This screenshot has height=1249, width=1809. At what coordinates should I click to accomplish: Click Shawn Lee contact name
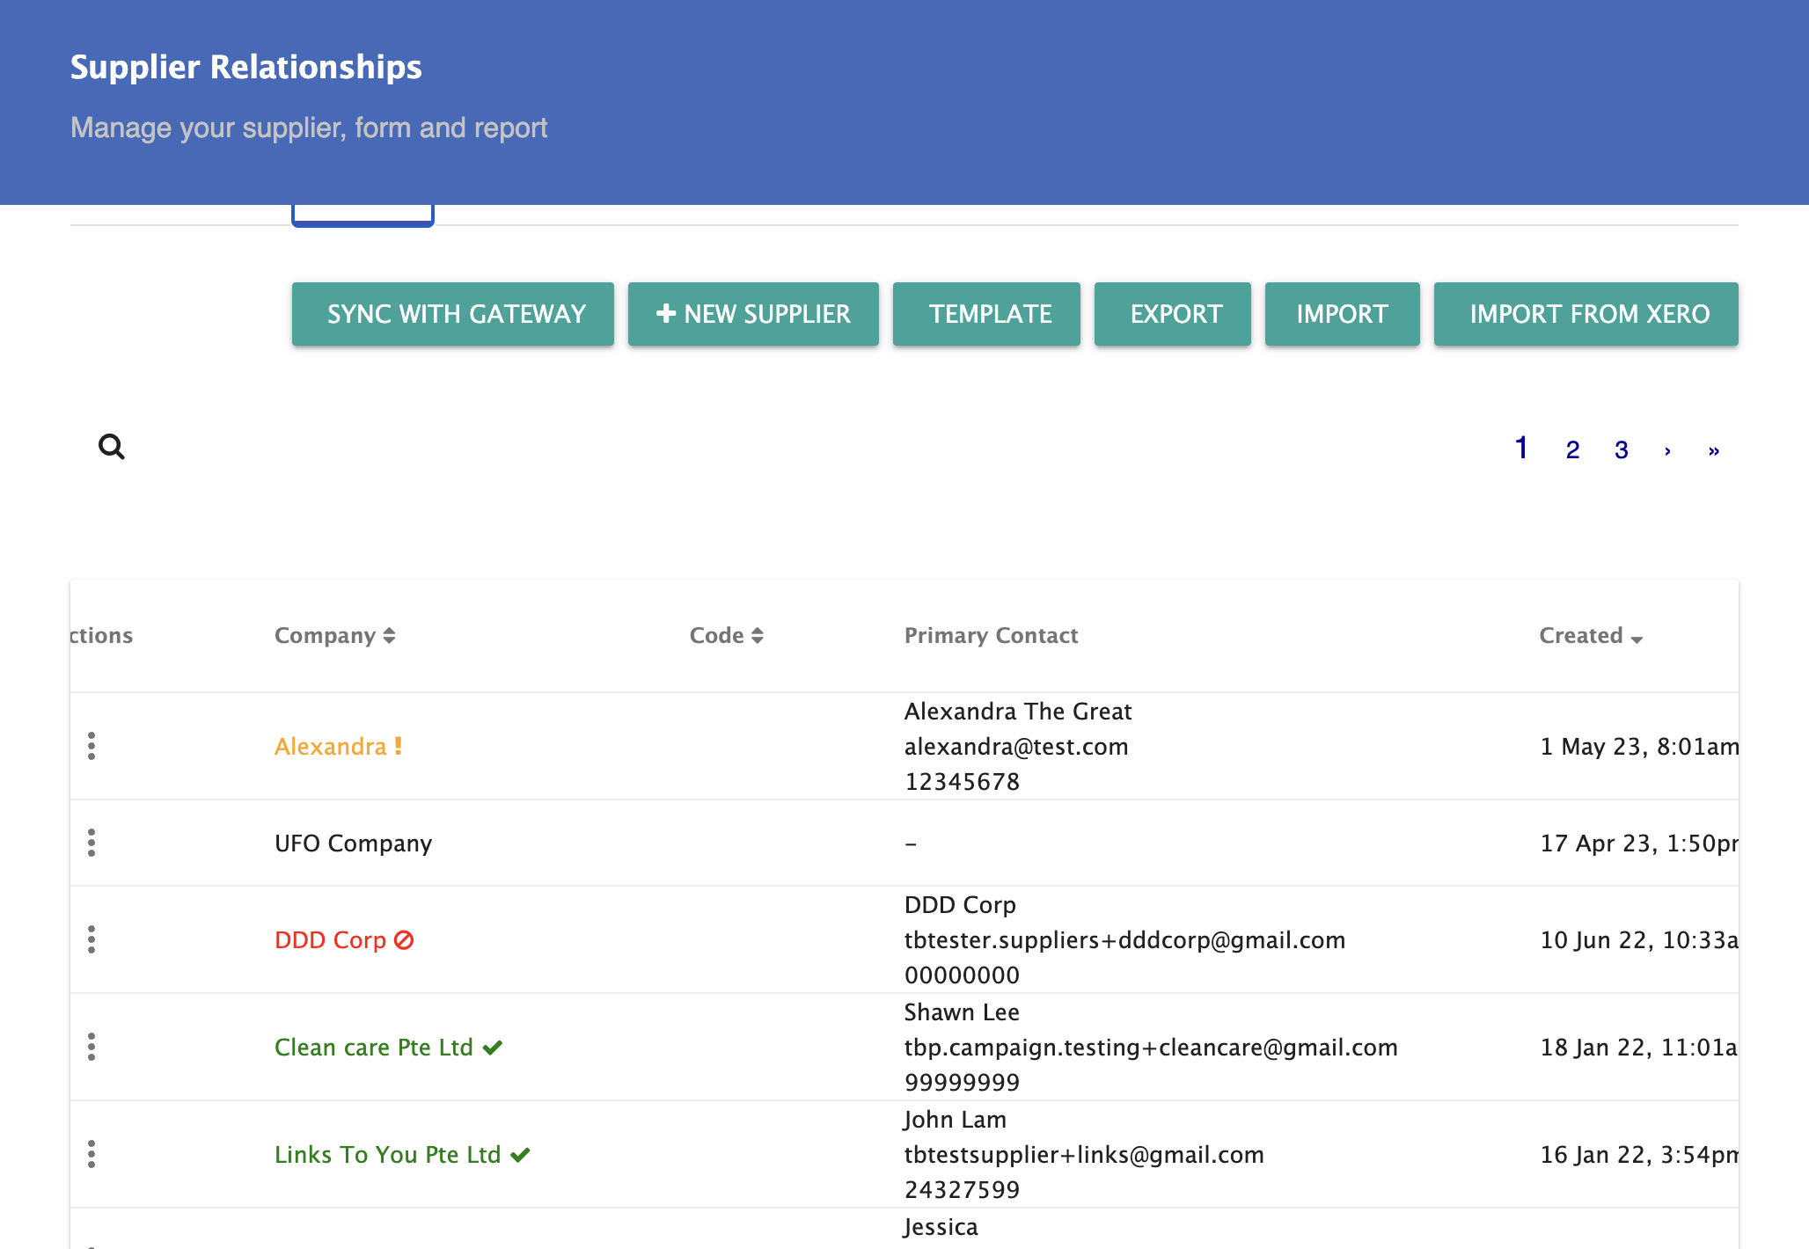[962, 1012]
